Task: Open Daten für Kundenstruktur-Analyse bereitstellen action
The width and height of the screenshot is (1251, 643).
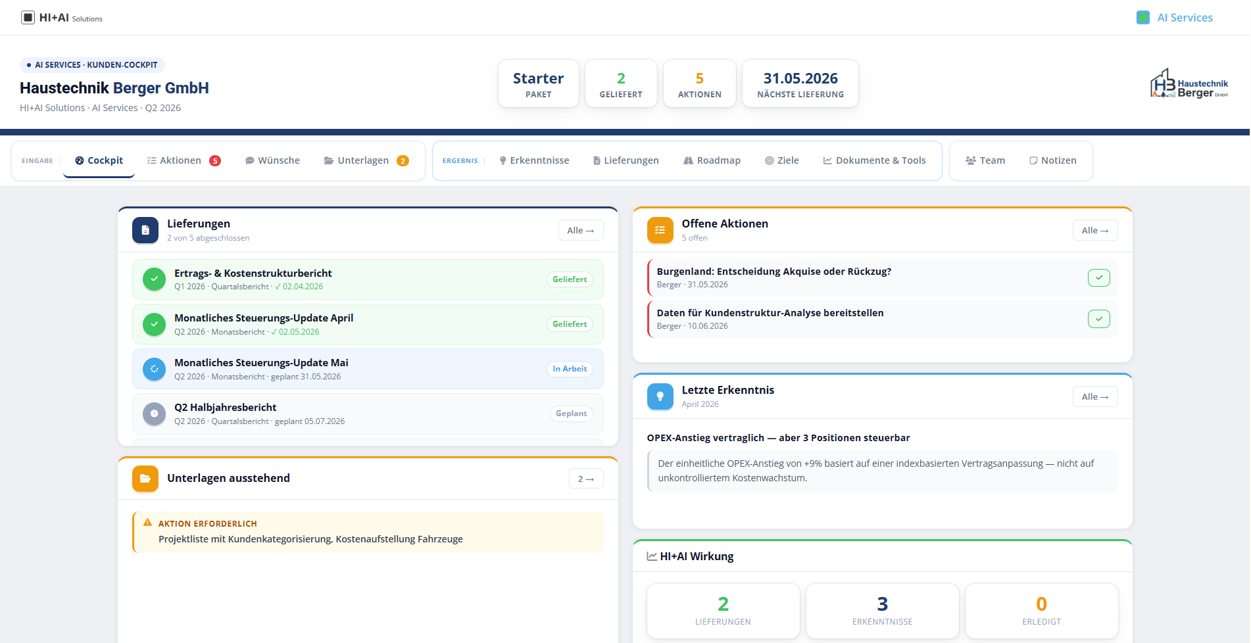Action: click(x=882, y=319)
